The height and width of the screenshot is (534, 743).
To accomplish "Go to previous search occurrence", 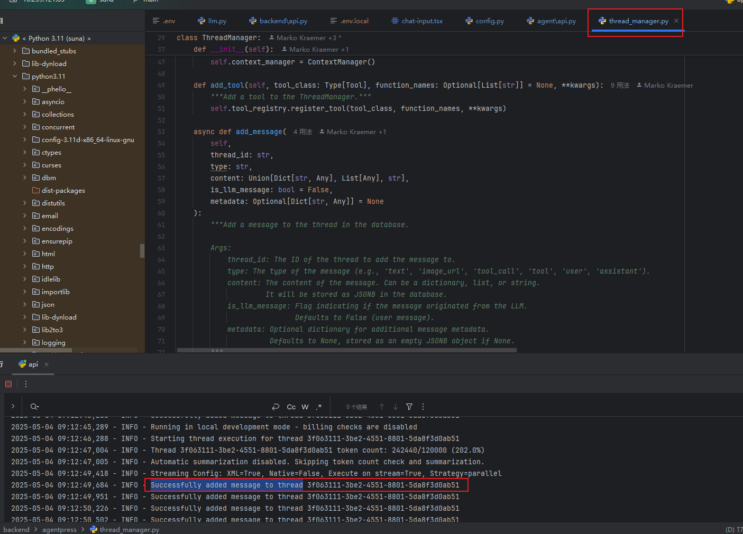I will coord(381,407).
